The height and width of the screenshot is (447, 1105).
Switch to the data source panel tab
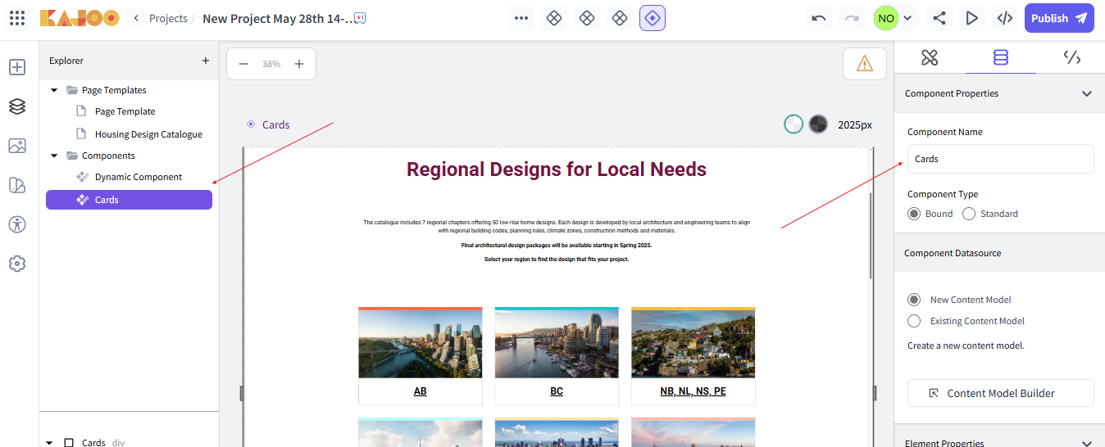pyautogui.click(x=1000, y=57)
